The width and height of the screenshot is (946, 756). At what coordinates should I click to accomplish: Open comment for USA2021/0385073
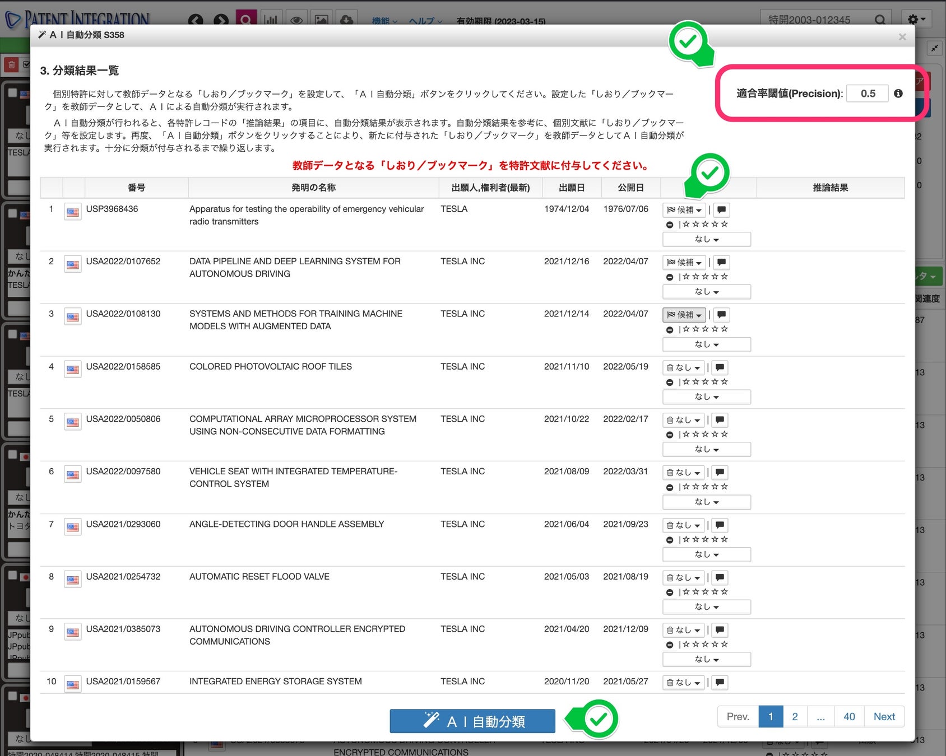[x=720, y=630]
